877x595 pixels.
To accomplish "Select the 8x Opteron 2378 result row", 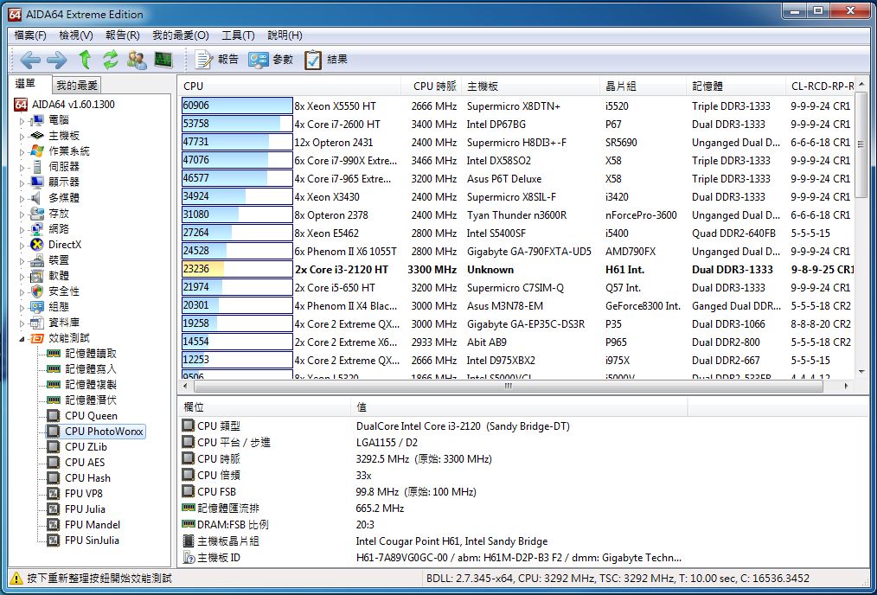I will 517,215.
